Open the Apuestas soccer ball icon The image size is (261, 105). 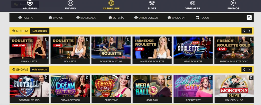point(30,3)
